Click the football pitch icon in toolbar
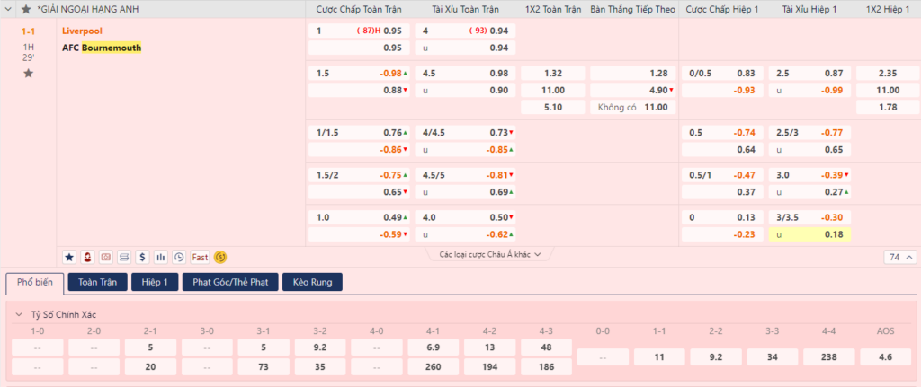Image resolution: width=921 pixels, height=387 pixels. click(106, 257)
